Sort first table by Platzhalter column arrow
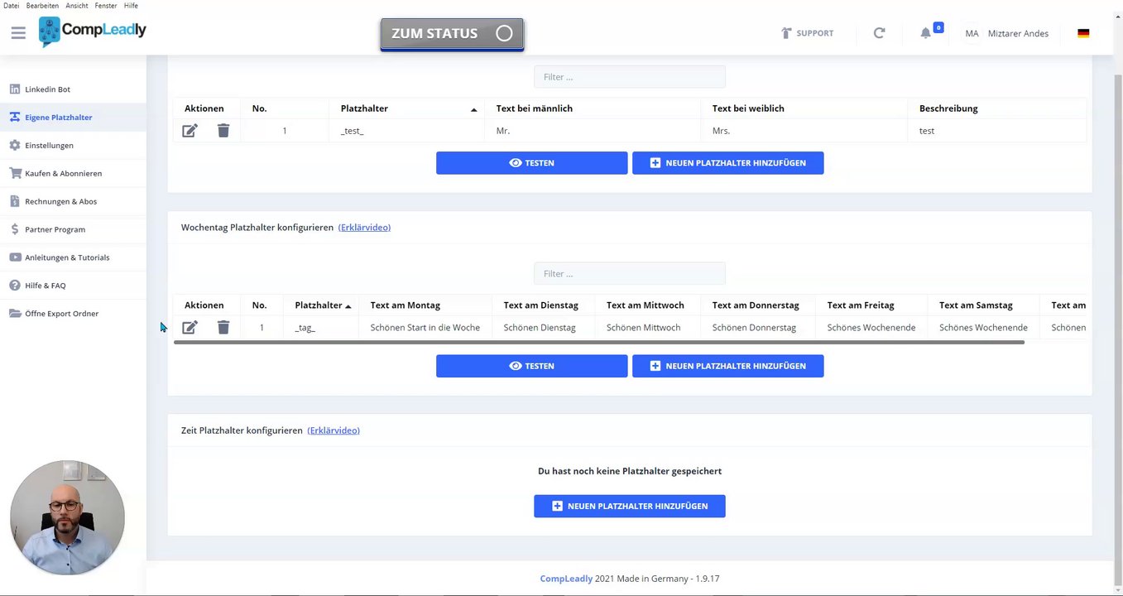The image size is (1123, 596). (473, 109)
